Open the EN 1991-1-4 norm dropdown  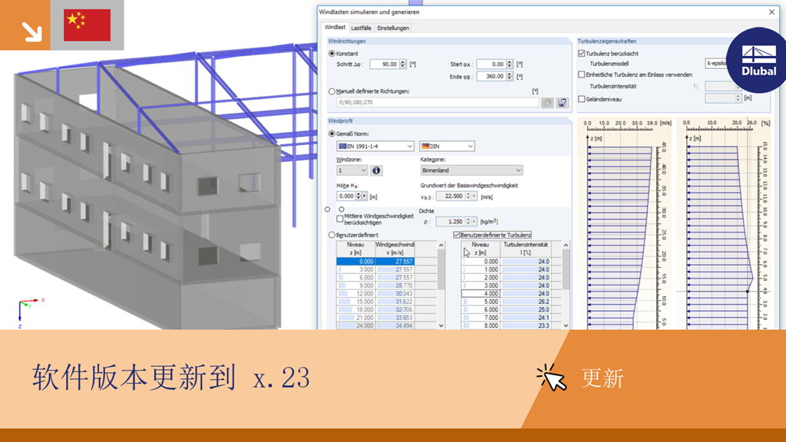375,147
